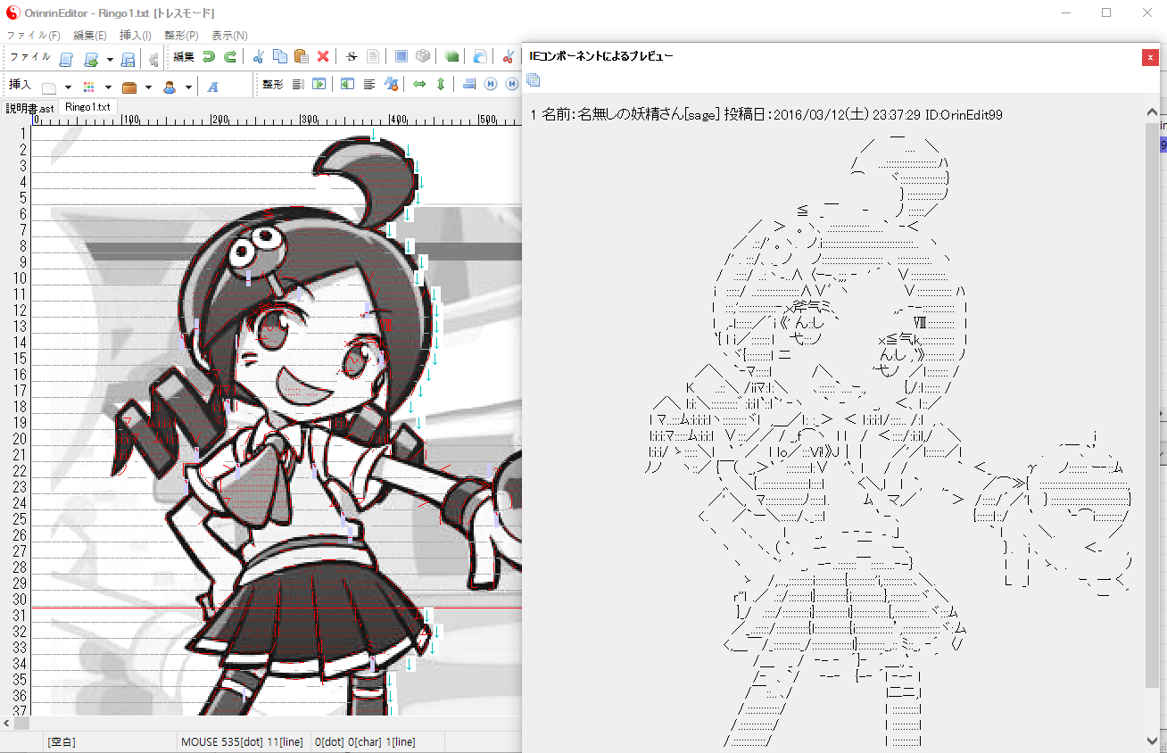Click the green redo arrow icon

tap(229, 57)
